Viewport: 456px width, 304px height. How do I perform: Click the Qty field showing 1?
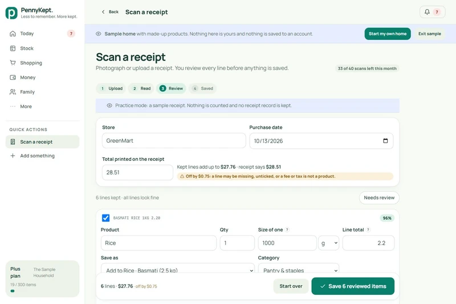(x=237, y=243)
